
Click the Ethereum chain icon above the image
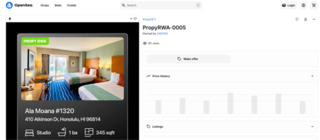(x=10, y=19)
